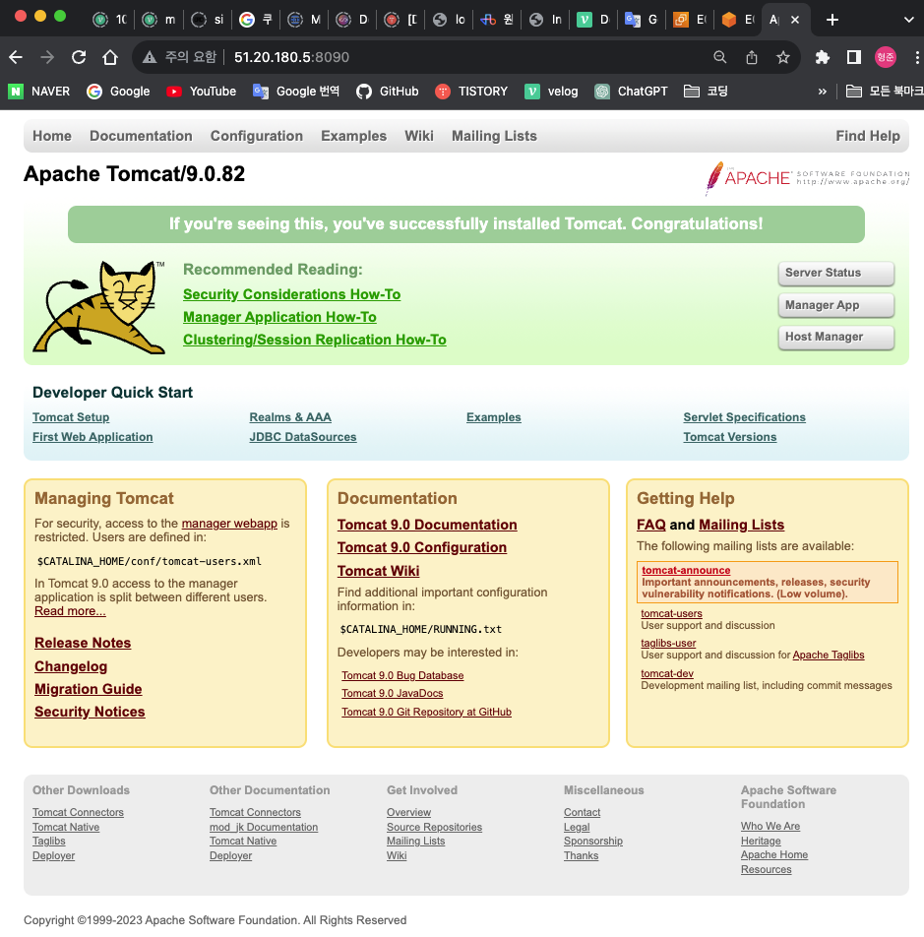Show hidden bookmarks with the double chevron
The width and height of the screenshot is (924, 937).
click(823, 92)
